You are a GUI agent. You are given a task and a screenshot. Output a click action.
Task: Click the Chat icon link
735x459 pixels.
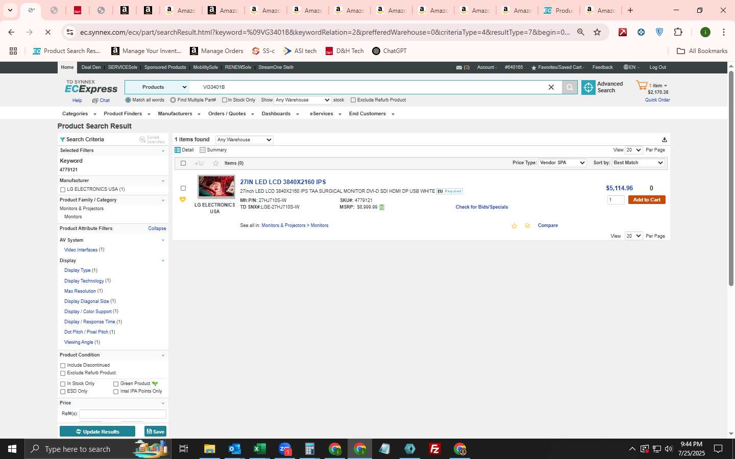tap(101, 100)
